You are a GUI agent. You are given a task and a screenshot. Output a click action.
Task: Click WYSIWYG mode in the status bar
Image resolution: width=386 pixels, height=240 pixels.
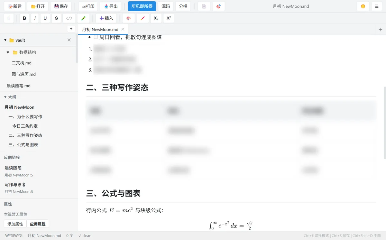[x=14, y=235]
